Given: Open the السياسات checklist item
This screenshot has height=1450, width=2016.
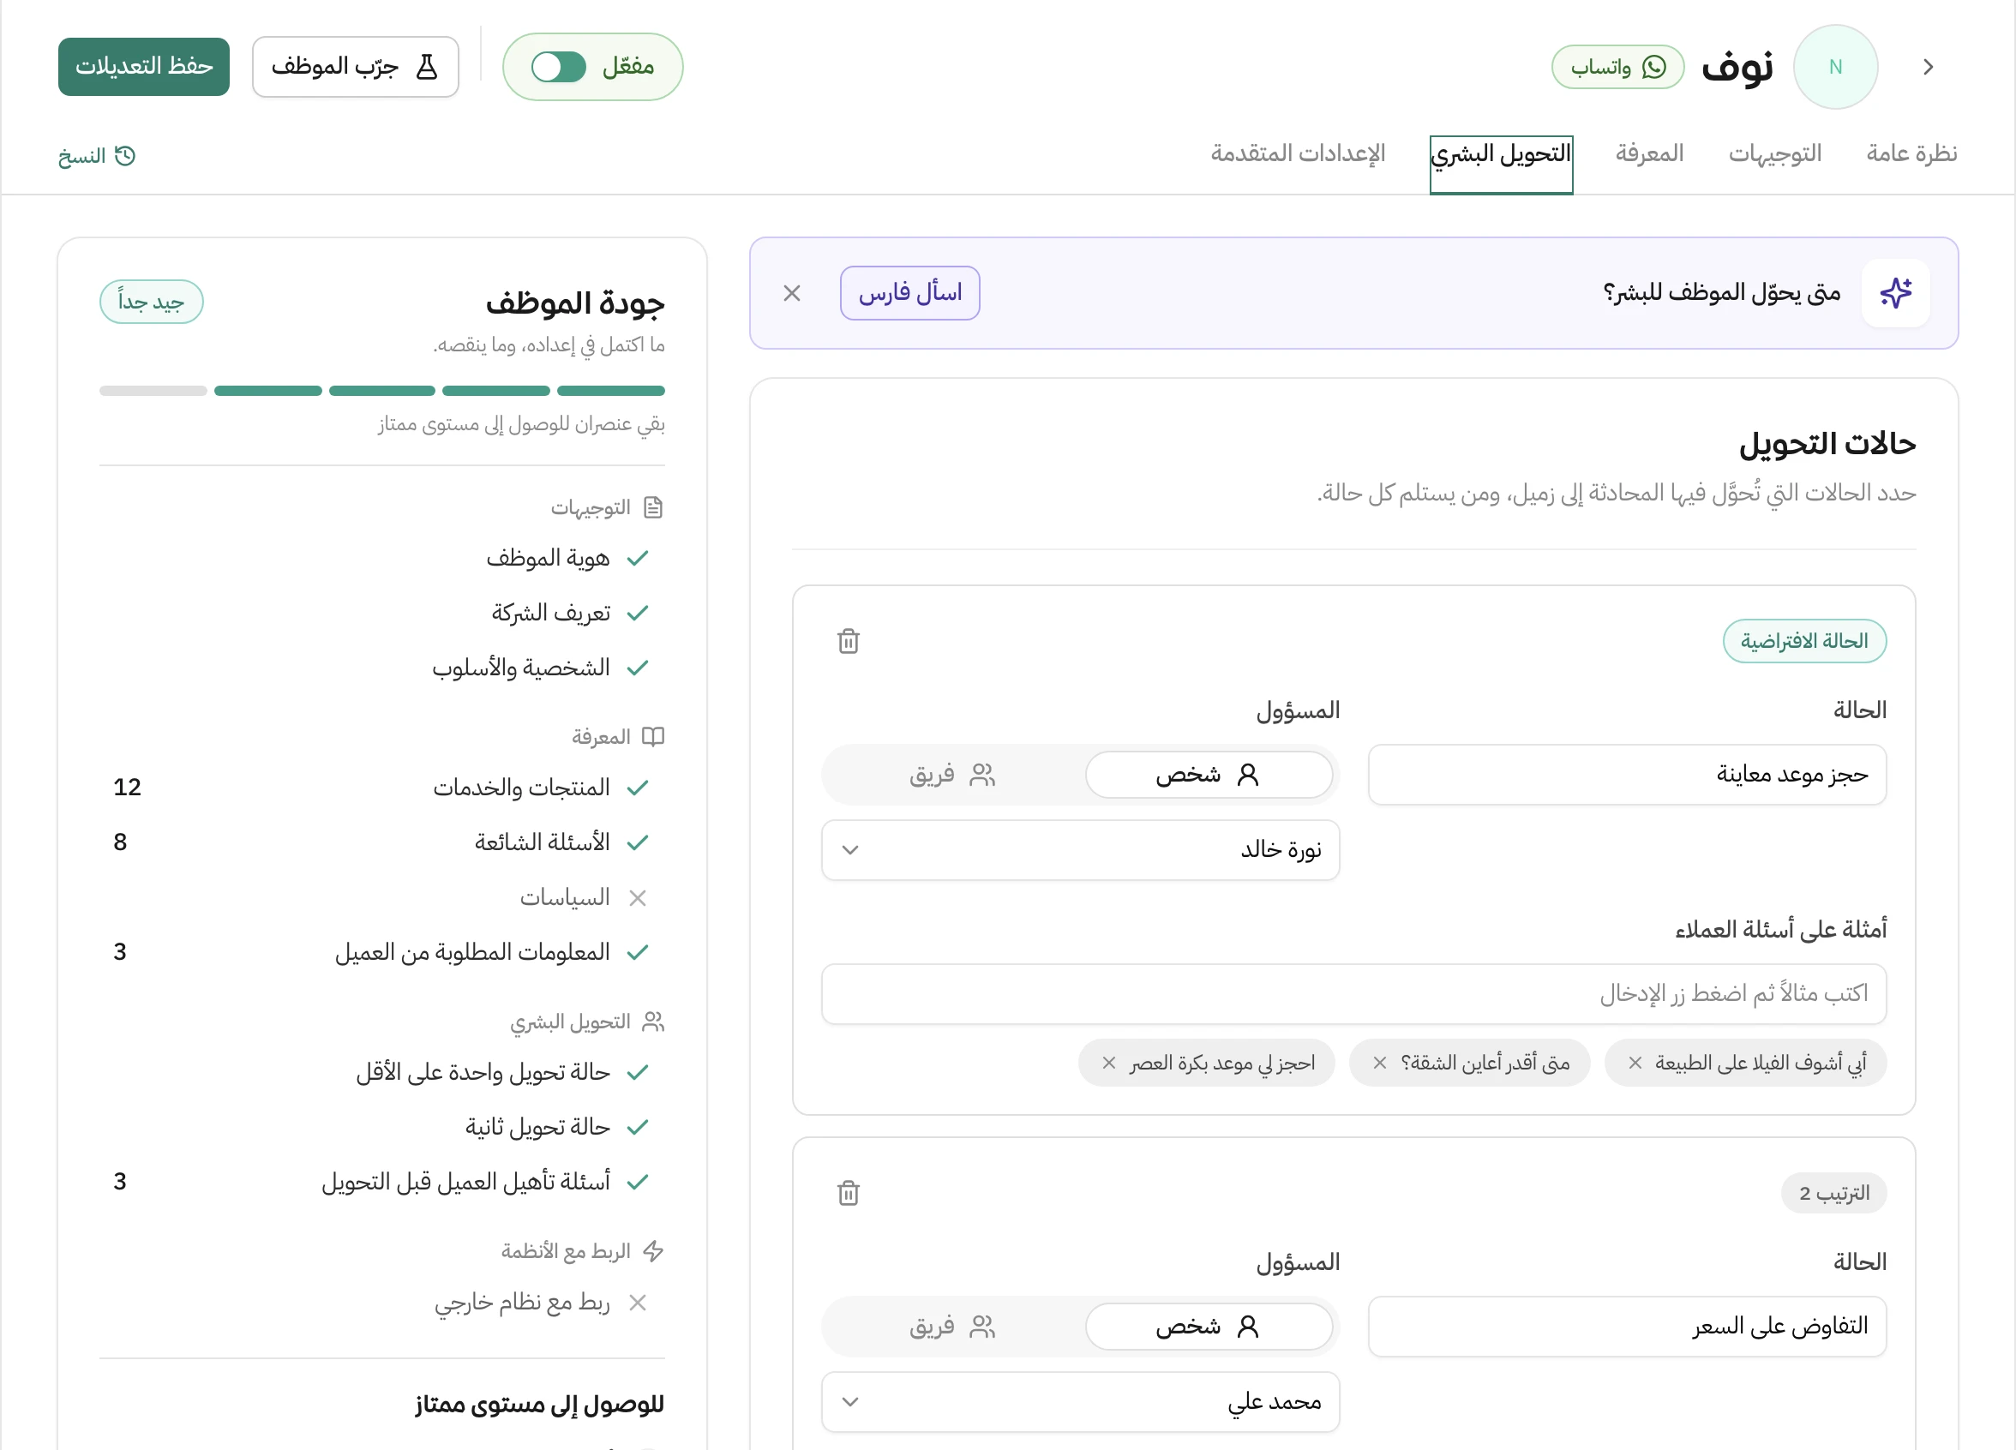Looking at the screenshot, I should pos(382,897).
